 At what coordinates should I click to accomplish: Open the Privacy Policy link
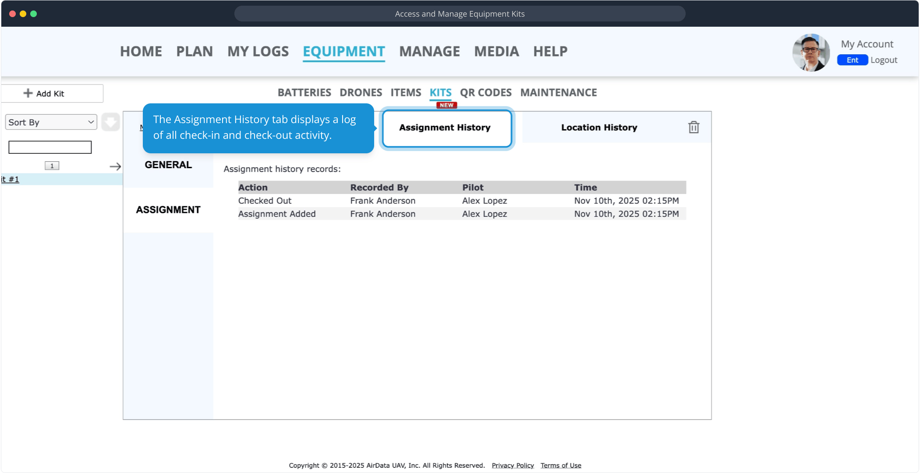(513, 465)
